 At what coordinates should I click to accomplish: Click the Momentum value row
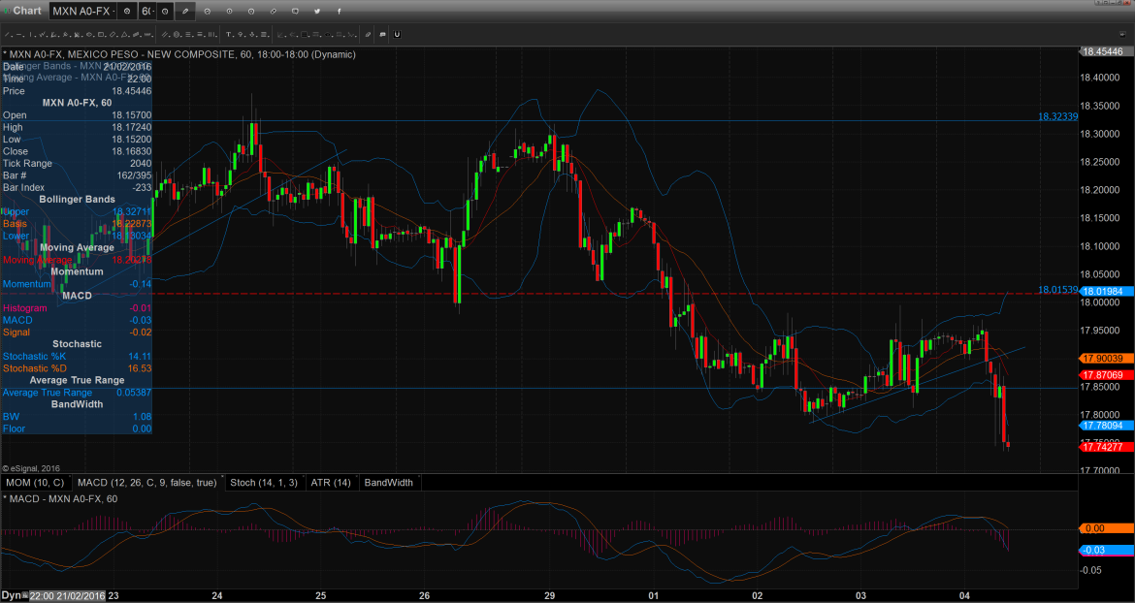pyautogui.click(x=77, y=284)
